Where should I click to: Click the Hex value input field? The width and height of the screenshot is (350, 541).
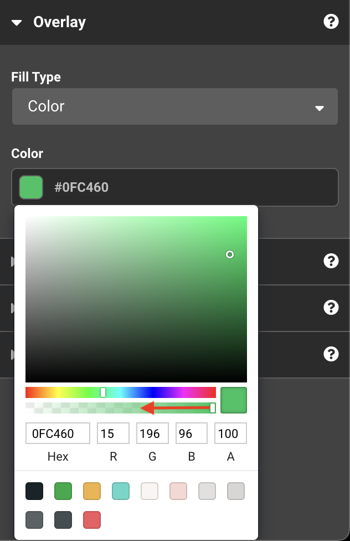58,433
